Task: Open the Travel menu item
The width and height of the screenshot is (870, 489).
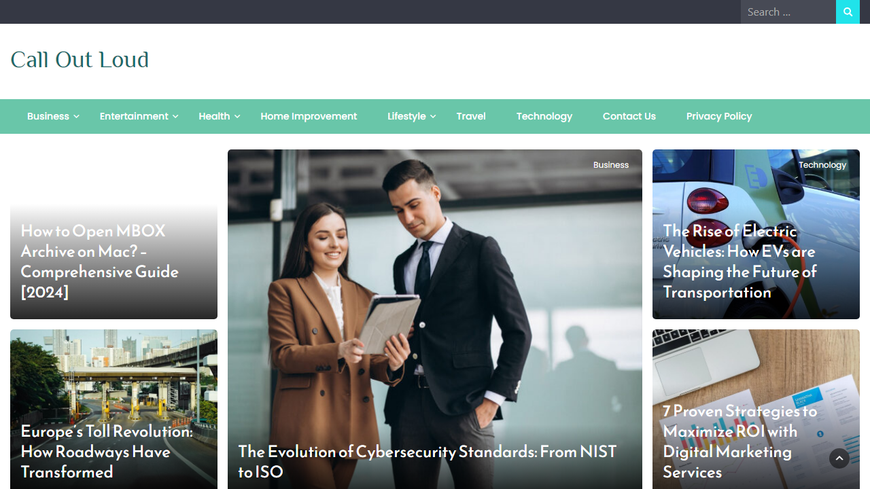Action: (471, 116)
